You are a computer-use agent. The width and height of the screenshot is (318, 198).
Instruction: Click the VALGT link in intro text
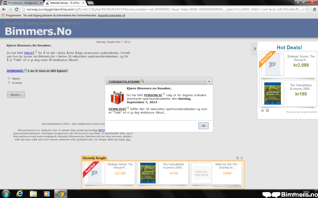click(29, 53)
